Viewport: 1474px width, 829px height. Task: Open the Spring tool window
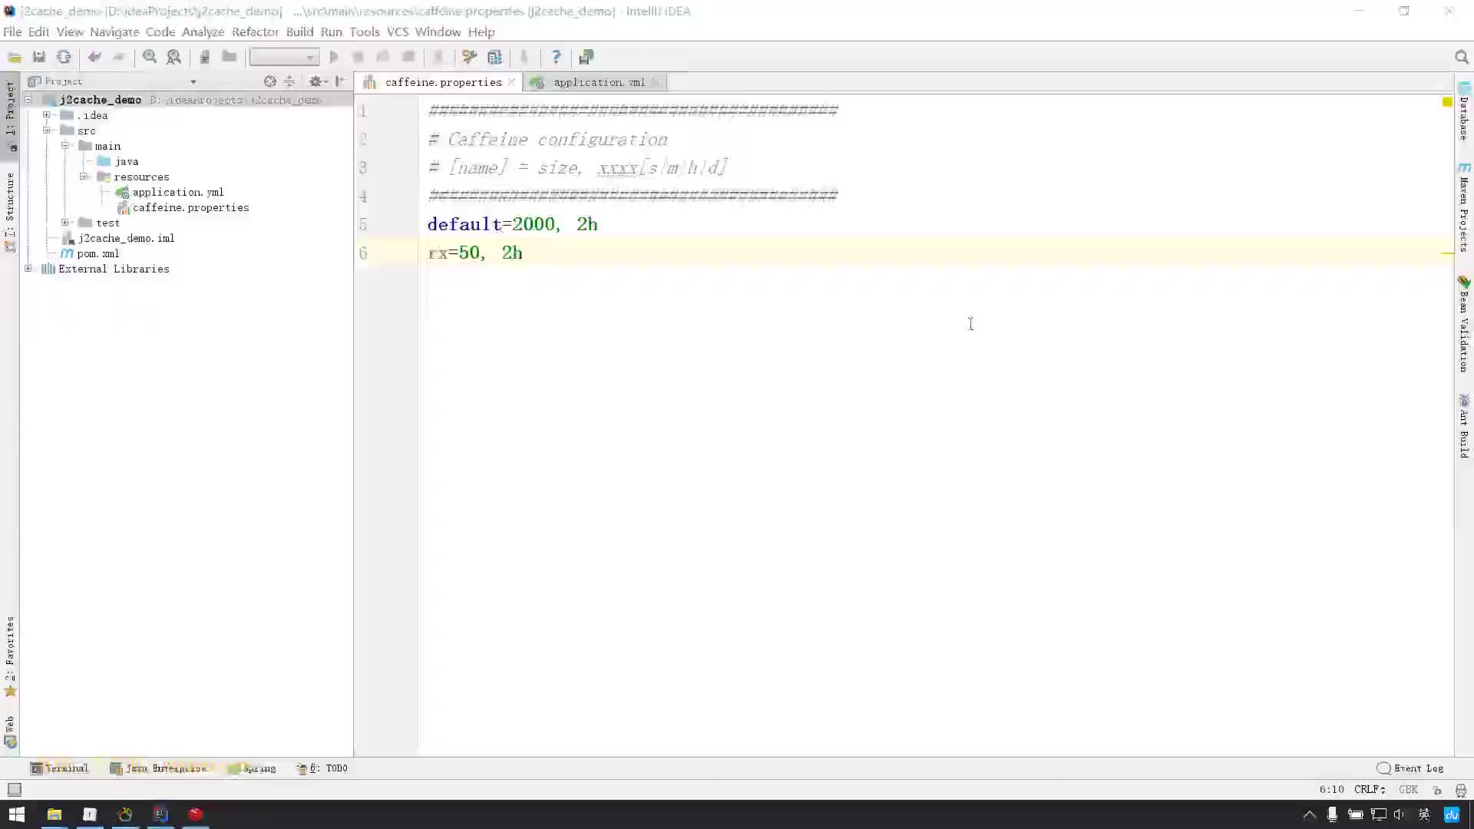point(252,768)
